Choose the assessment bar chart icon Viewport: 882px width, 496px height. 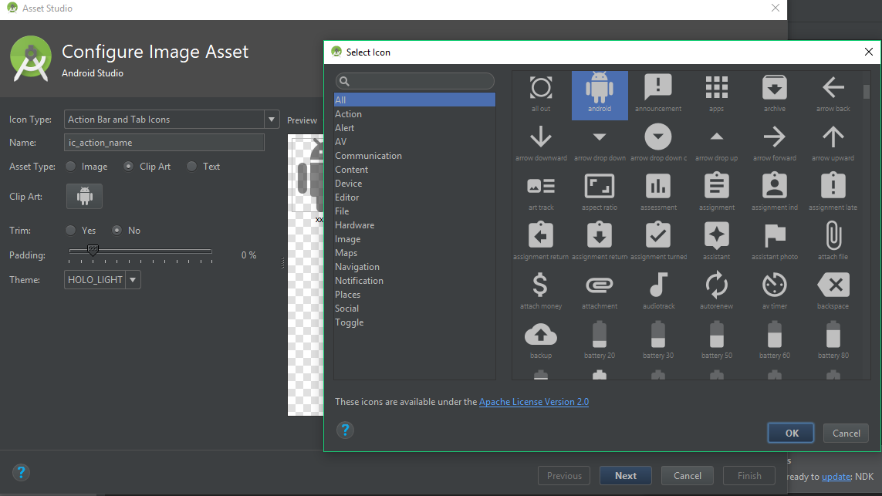pyautogui.click(x=658, y=194)
